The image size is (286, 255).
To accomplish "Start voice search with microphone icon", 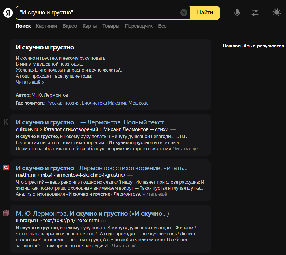I will (237, 13).
